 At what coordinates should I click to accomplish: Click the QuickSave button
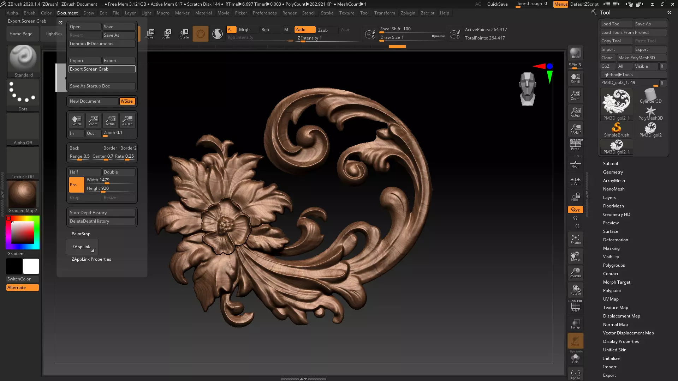(497, 4)
